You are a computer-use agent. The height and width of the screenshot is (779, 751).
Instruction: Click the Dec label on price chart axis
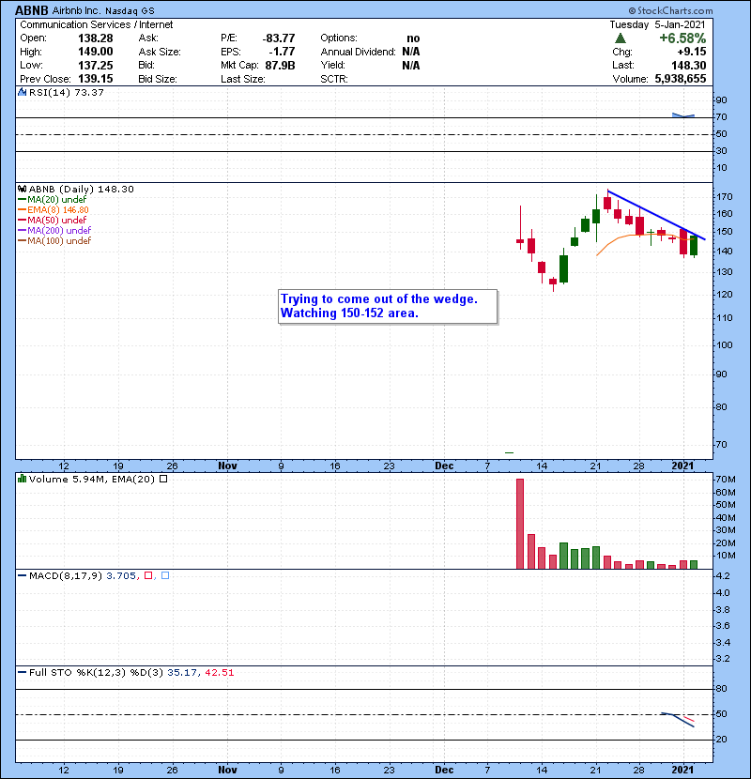tap(444, 466)
